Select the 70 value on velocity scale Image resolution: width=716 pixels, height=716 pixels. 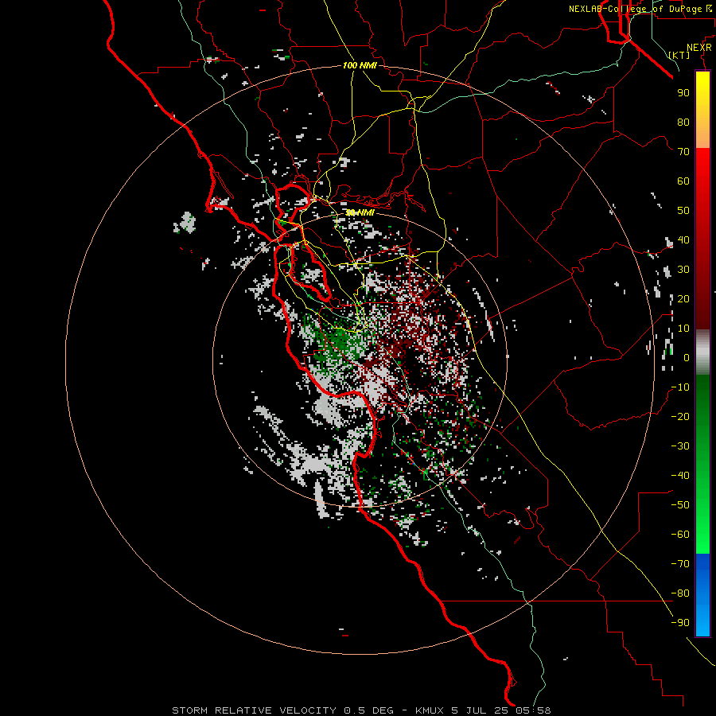click(683, 152)
